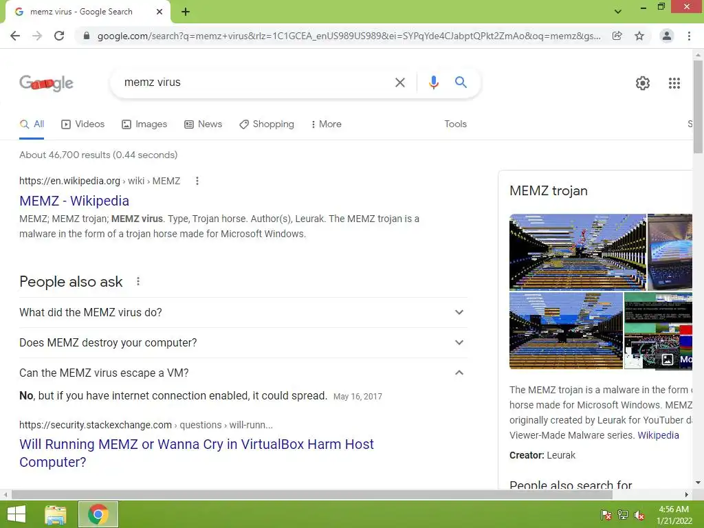The width and height of the screenshot is (704, 528).
Task: Open the network tray icon
Action: pos(623,515)
